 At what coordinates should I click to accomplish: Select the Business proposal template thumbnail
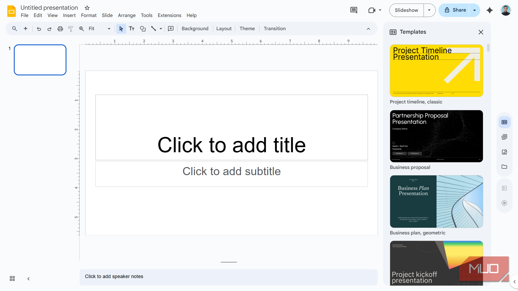pyautogui.click(x=436, y=136)
